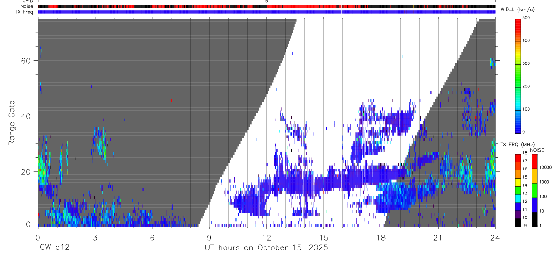Click the '9' label on the TX FRQ scale
The height and width of the screenshot is (257, 557).
[524, 225]
